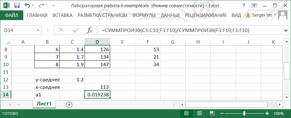The image size is (291, 118).
Task: Undo the last action
Action: 27,5
